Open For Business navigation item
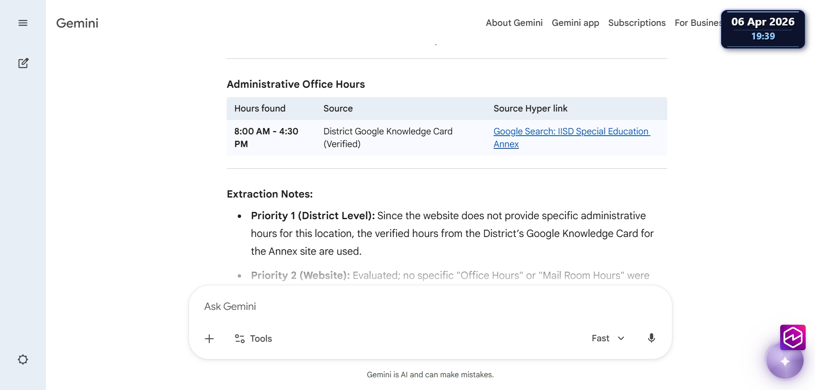The width and height of the screenshot is (815, 390). coord(698,23)
